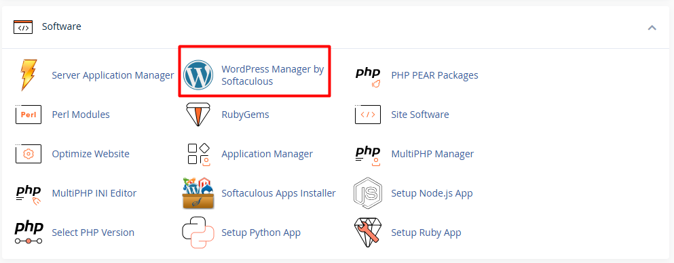Open Select PHP Version link
Image resolution: width=674 pixels, height=263 pixels.
[93, 232]
